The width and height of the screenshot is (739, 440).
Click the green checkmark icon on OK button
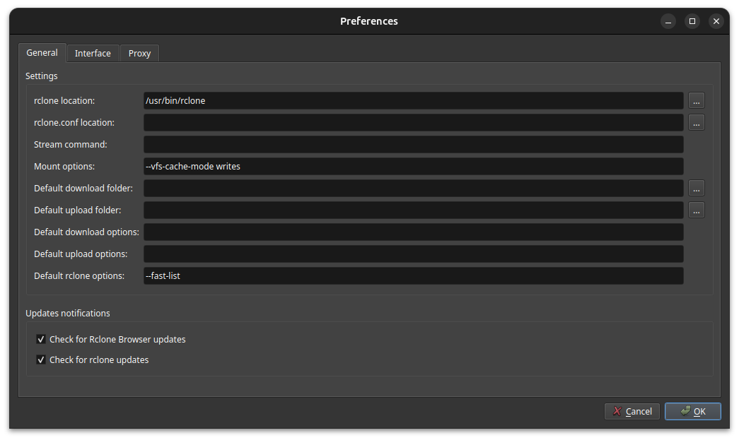(x=683, y=411)
